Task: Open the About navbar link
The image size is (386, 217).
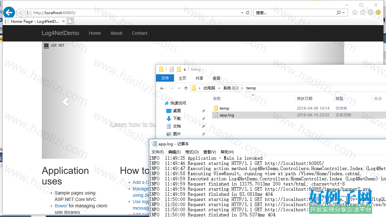Action: click(x=116, y=33)
